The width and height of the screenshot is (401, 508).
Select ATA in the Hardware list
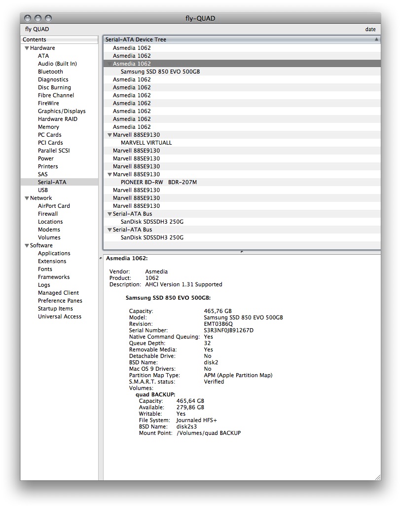pos(43,56)
